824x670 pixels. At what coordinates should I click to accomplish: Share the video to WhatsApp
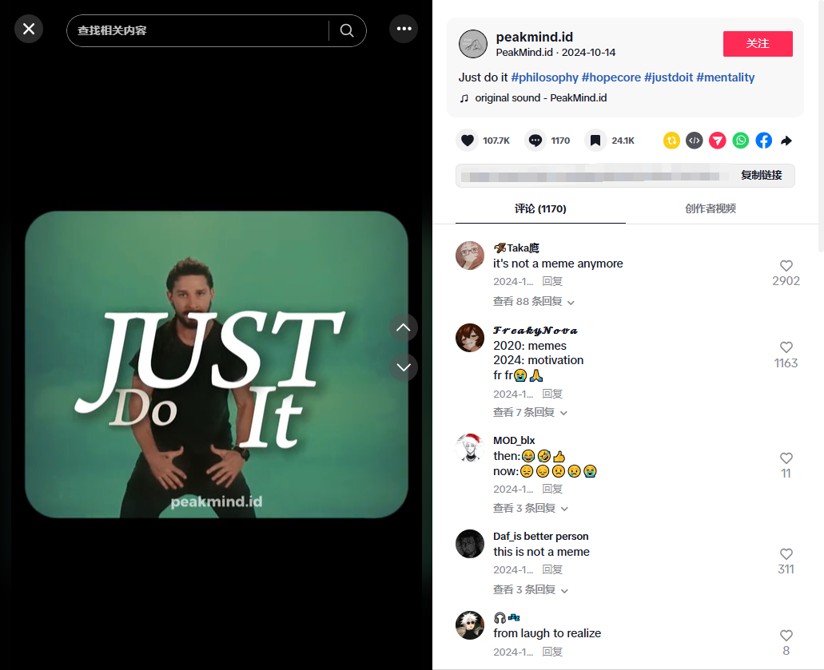tap(741, 141)
